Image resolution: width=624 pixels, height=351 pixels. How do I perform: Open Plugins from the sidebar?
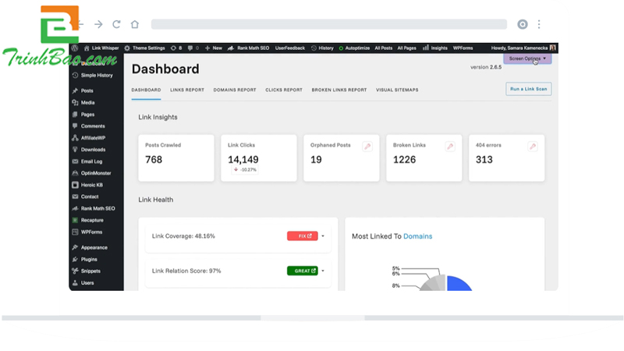tap(89, 259)
